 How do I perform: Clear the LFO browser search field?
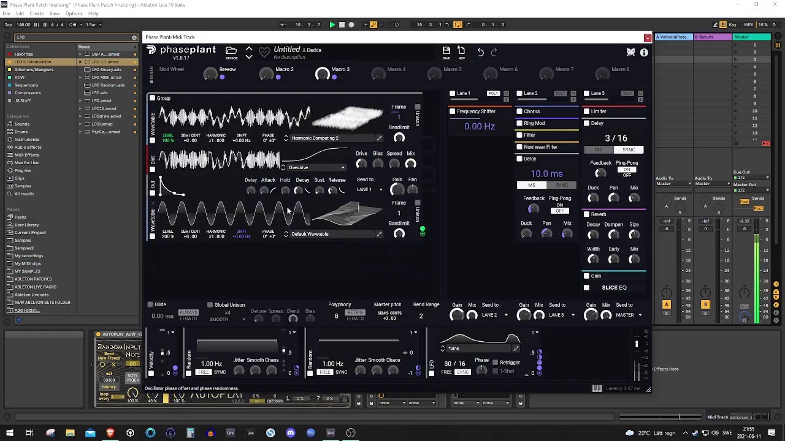tap(134, 37)
